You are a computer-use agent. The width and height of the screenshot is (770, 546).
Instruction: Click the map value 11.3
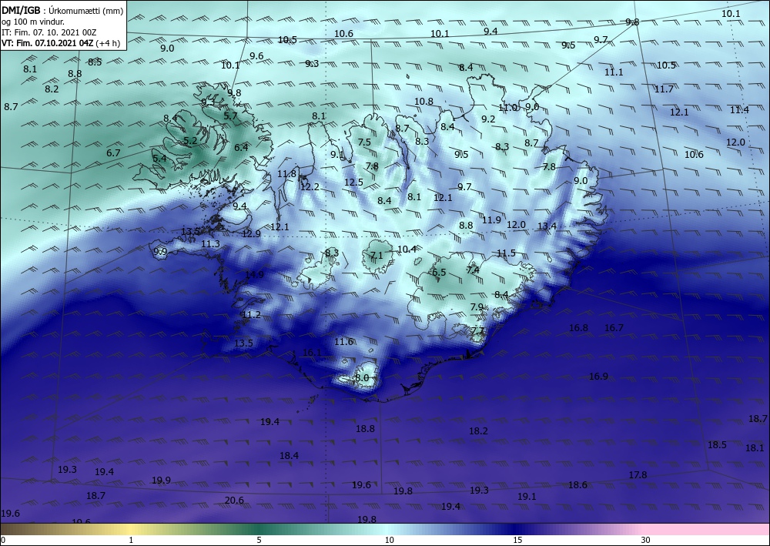click(x=210, y=243)
